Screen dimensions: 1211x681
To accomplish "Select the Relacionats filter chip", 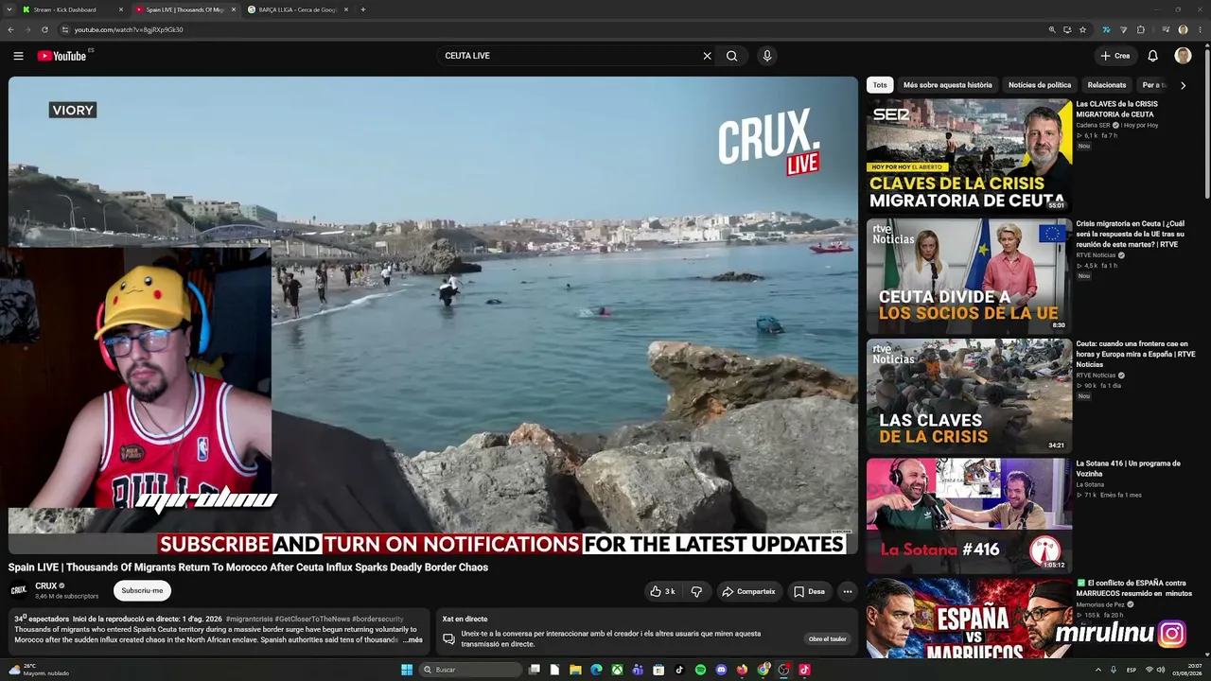I will click(x=1107, y=85).
